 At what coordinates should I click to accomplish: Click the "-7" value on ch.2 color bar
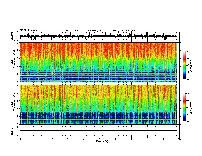coord(188,121)
